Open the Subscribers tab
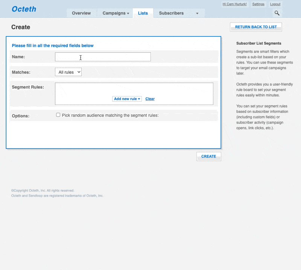This screenshot has width=301, height=270. click(171, 13)
